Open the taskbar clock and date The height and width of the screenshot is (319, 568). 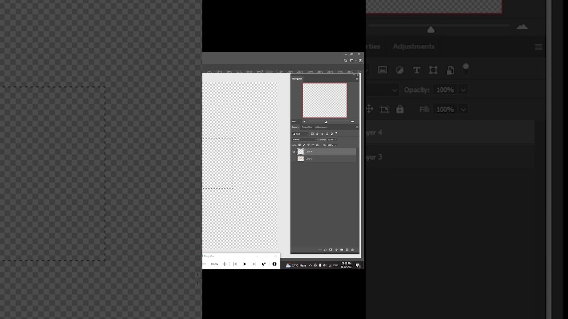347,265
